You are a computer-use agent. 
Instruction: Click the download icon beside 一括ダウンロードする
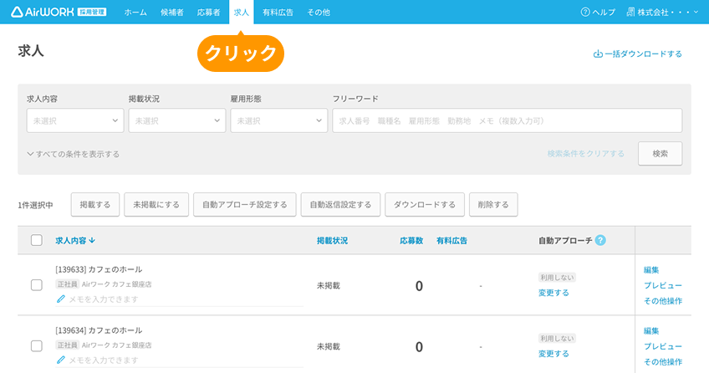click(598, 54)
